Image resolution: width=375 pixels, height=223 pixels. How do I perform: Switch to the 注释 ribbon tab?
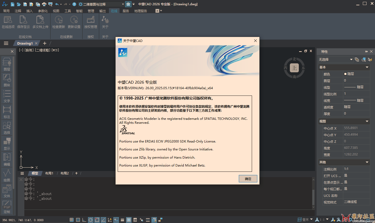tap(18, 11)
